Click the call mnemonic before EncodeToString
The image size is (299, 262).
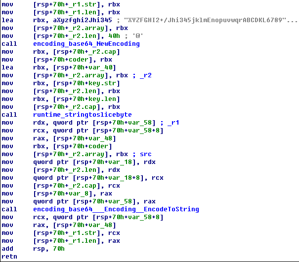(x=9, y=209)
